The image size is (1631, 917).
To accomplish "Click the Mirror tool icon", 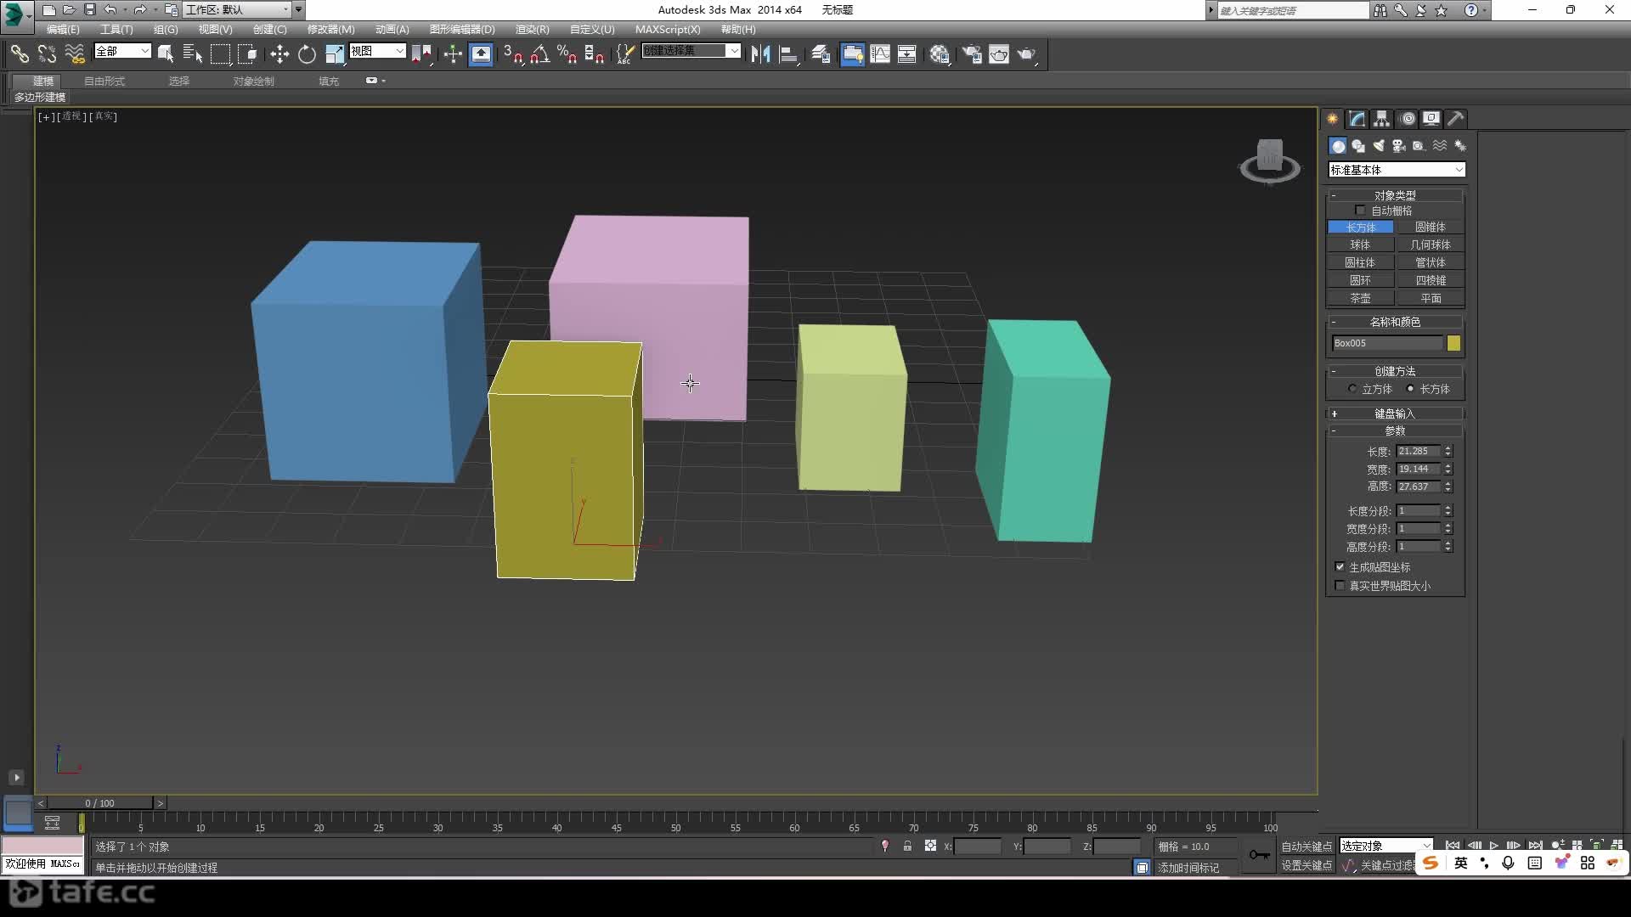I will (x=760, y=54).
